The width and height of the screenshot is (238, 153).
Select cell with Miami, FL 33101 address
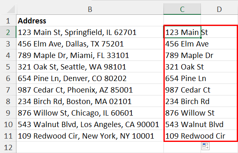90,55
